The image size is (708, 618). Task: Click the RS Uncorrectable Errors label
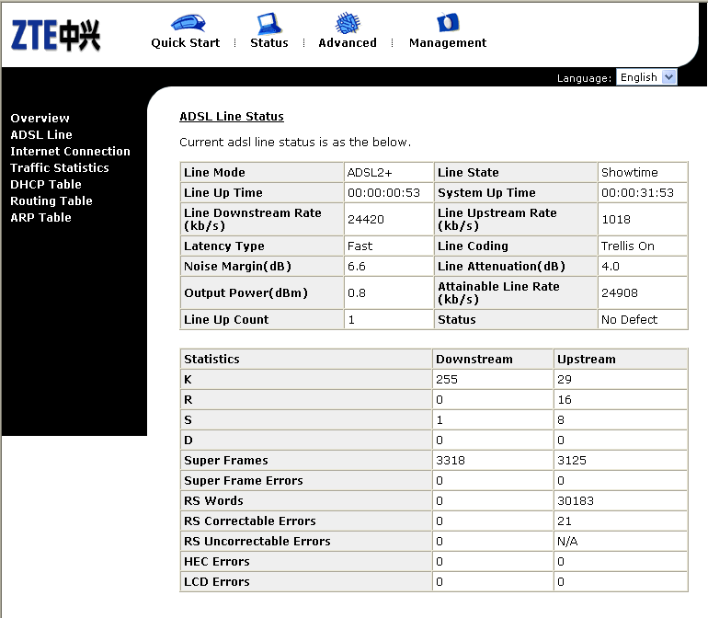pos(257,541)
